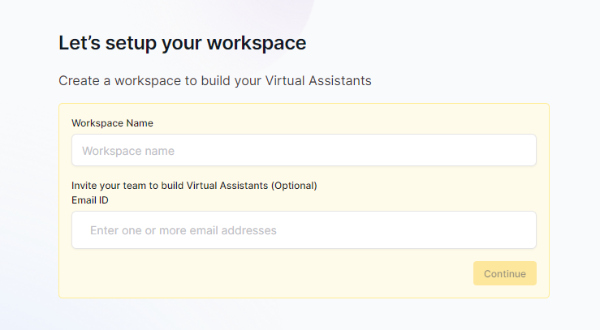Click the "Workspace Name" field label
Screen dimensions: 600x330
(x=112, y=123)
